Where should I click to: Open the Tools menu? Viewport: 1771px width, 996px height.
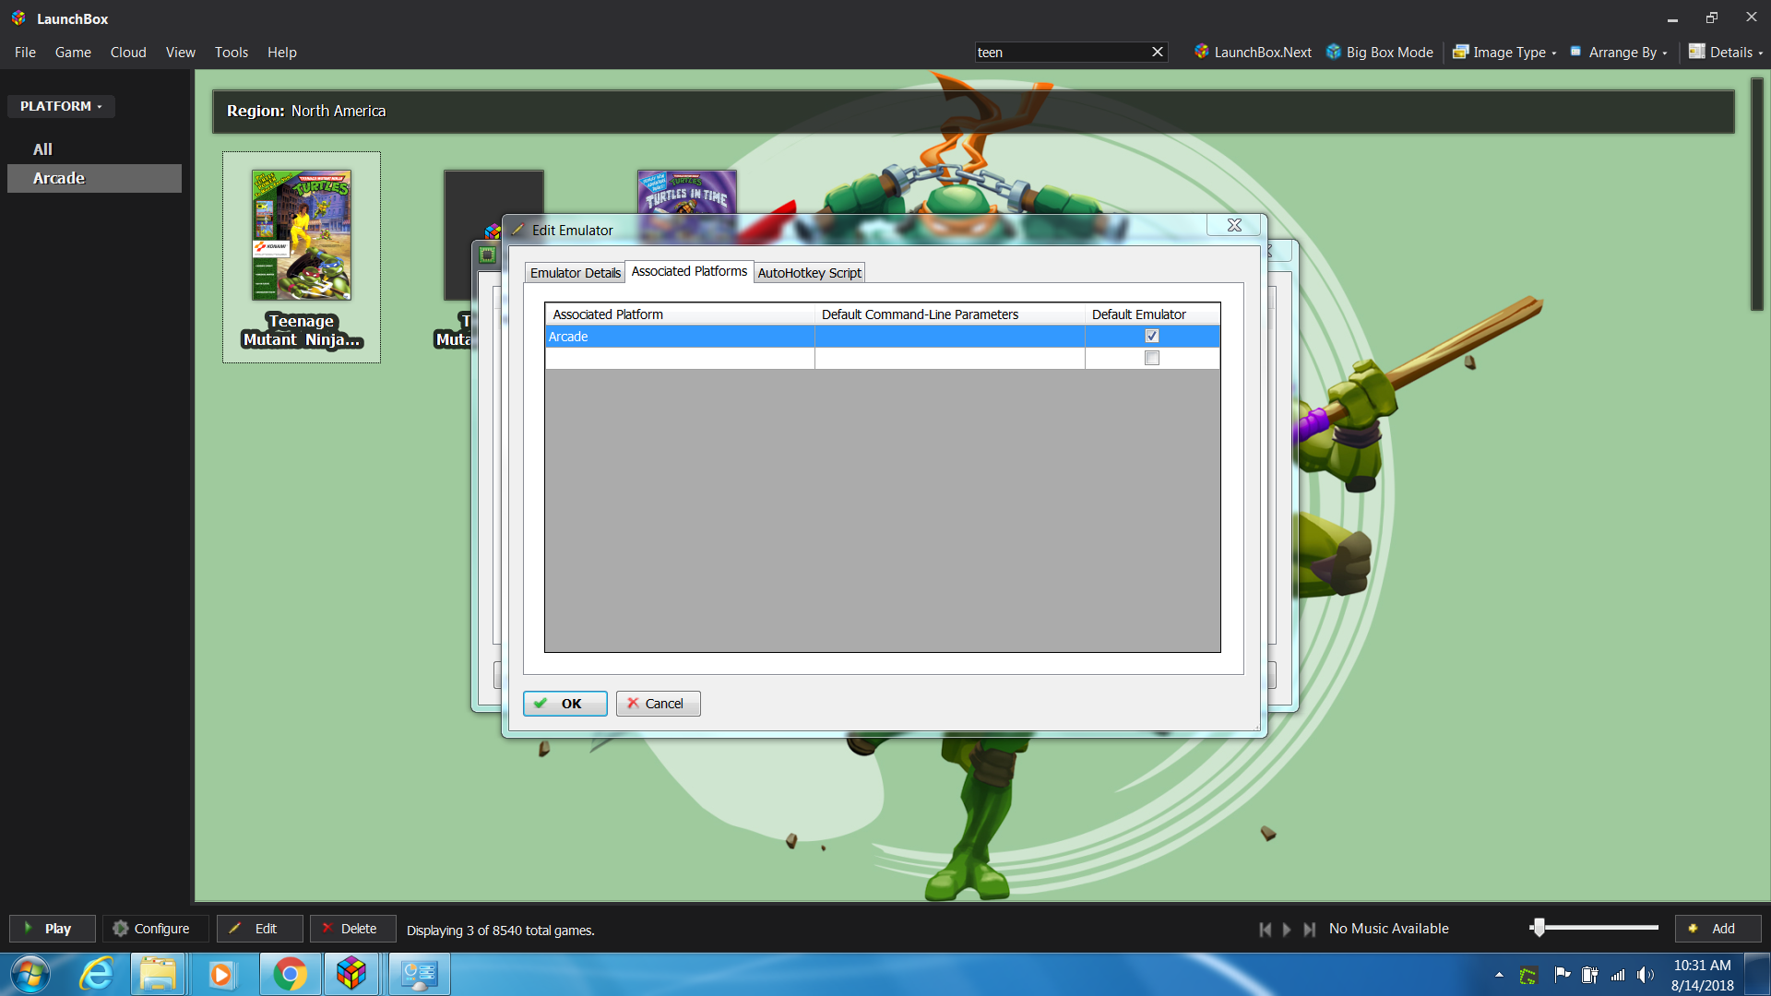tap(232, 53)
